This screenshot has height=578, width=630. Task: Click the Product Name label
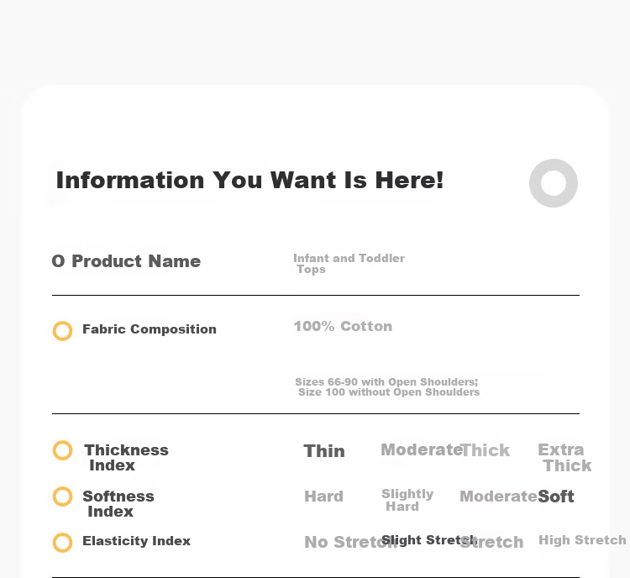tap(136, 261)
